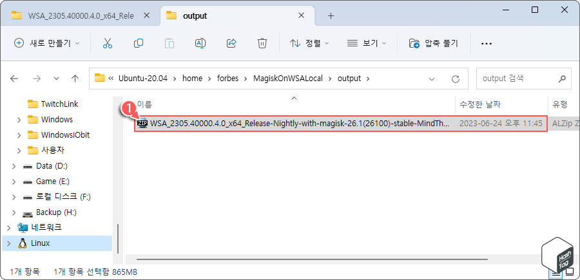Go back to previous folder
Image resolution: width=580 pixels, height=280 pixels.
click(14, 79)
